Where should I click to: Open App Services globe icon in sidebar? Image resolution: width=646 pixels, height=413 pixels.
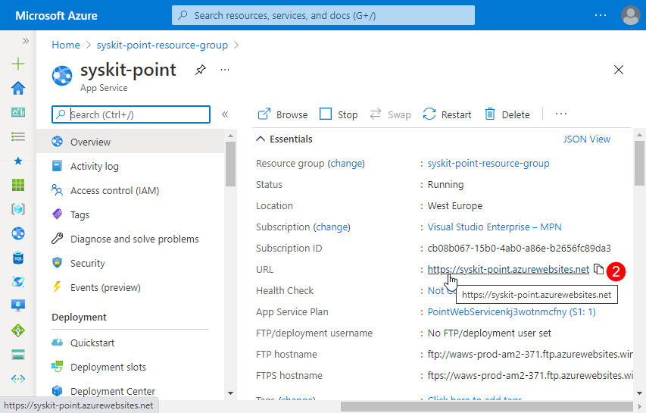(x=18, y=233)
